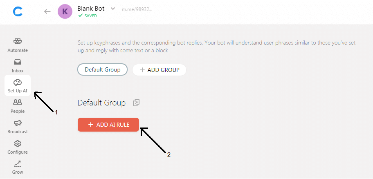
Task: Click the Blank Bot title text
Action: pos(92,8)
